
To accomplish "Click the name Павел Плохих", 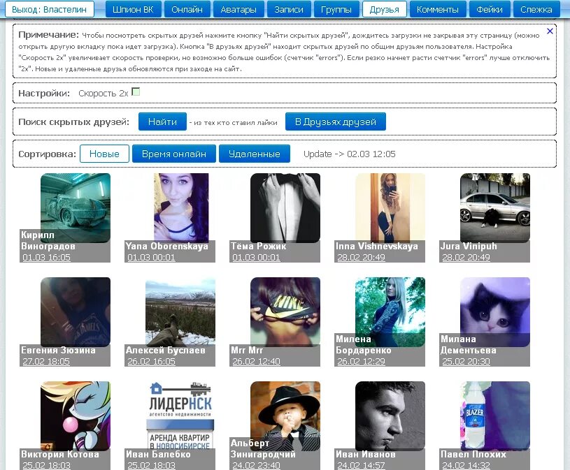I will coord(473,454).
